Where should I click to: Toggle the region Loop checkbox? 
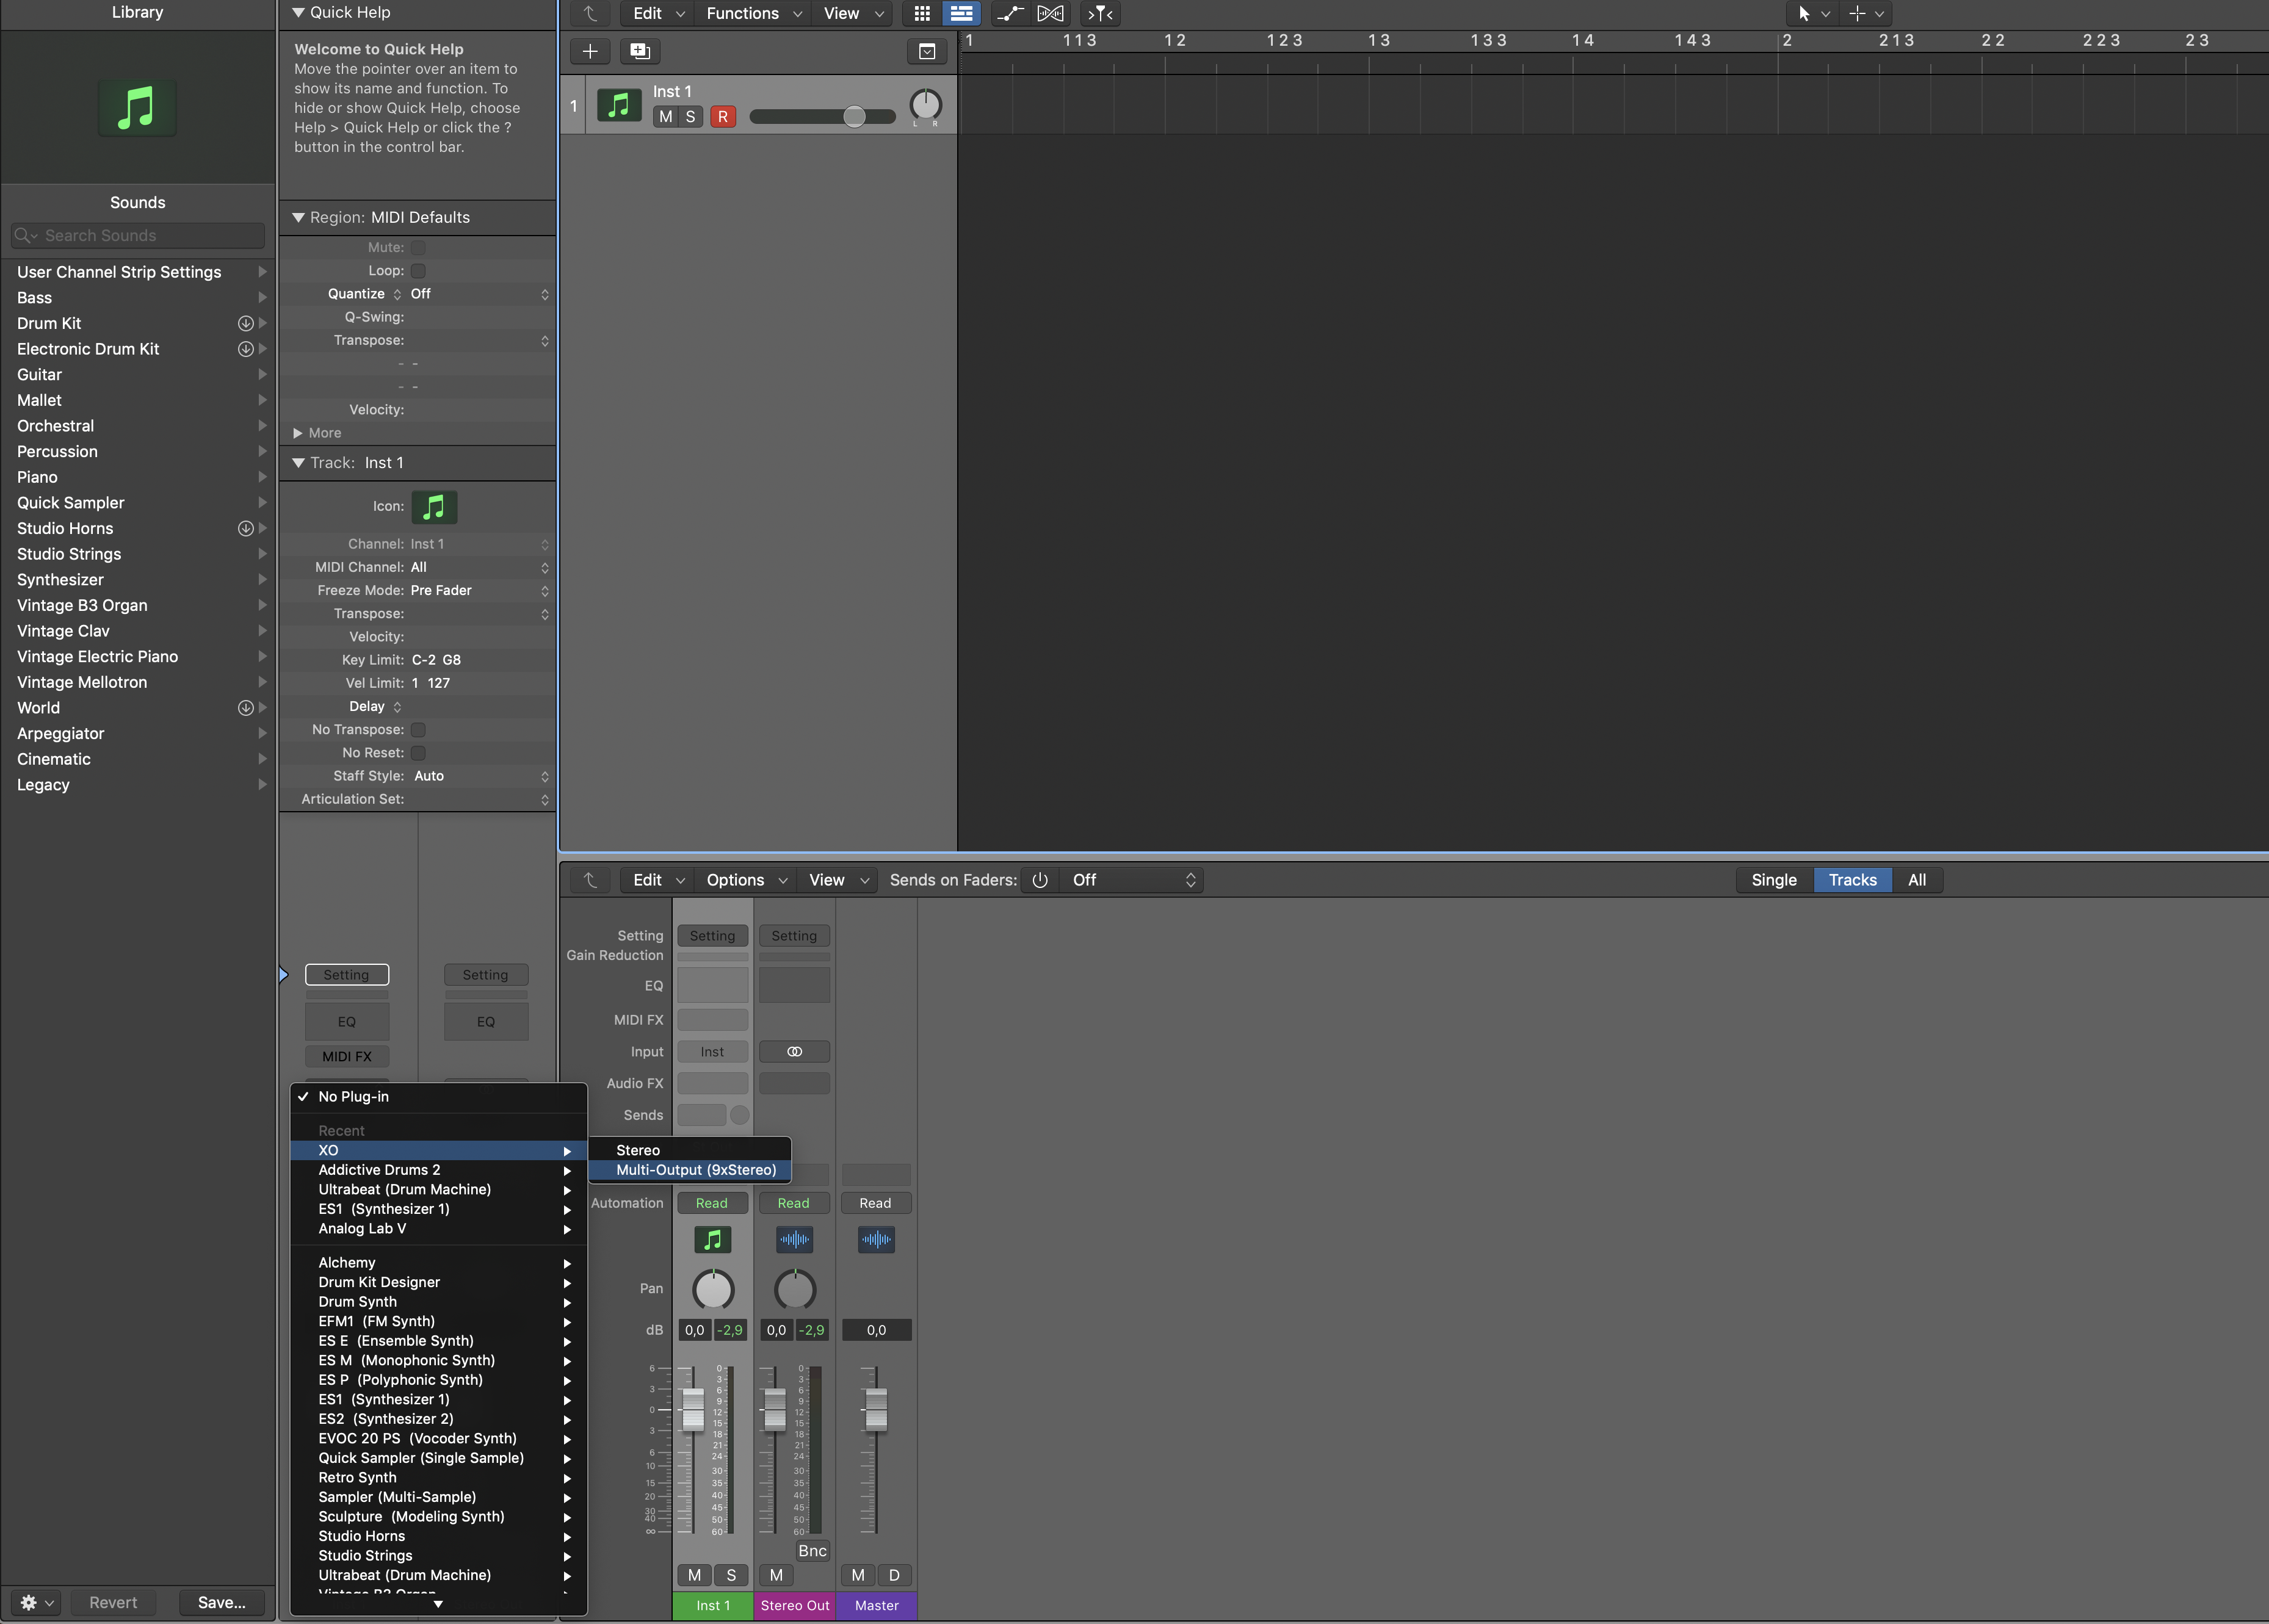point(418,271)
